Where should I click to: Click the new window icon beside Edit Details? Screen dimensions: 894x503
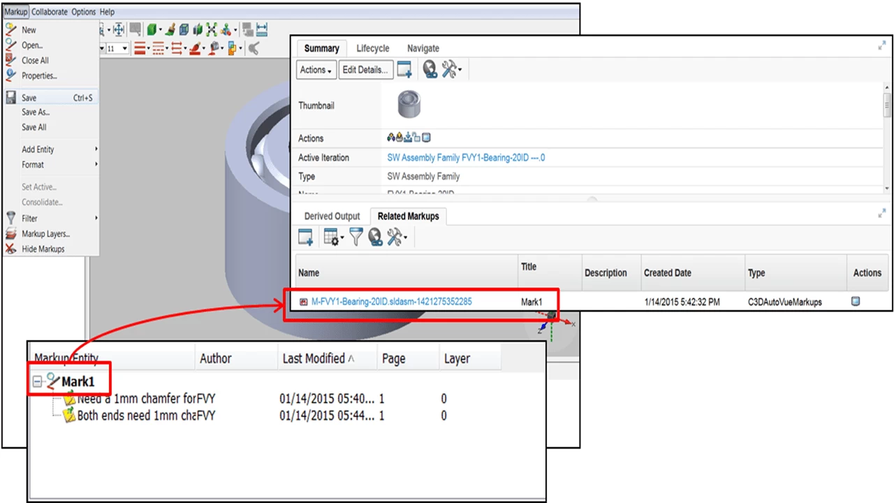pyautogui.click(x=404, y=70)
